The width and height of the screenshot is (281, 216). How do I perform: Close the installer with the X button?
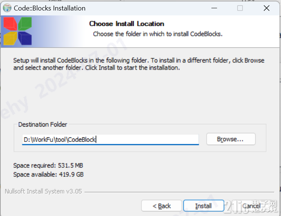[266, 8]
